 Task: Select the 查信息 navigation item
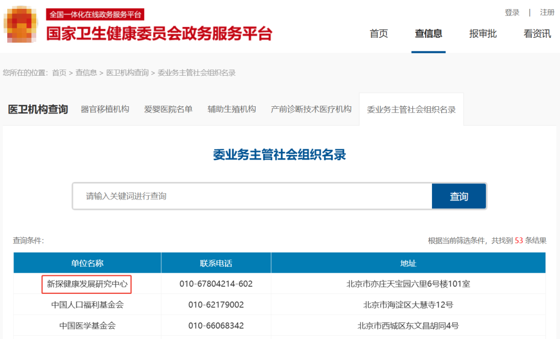point(429,34)
